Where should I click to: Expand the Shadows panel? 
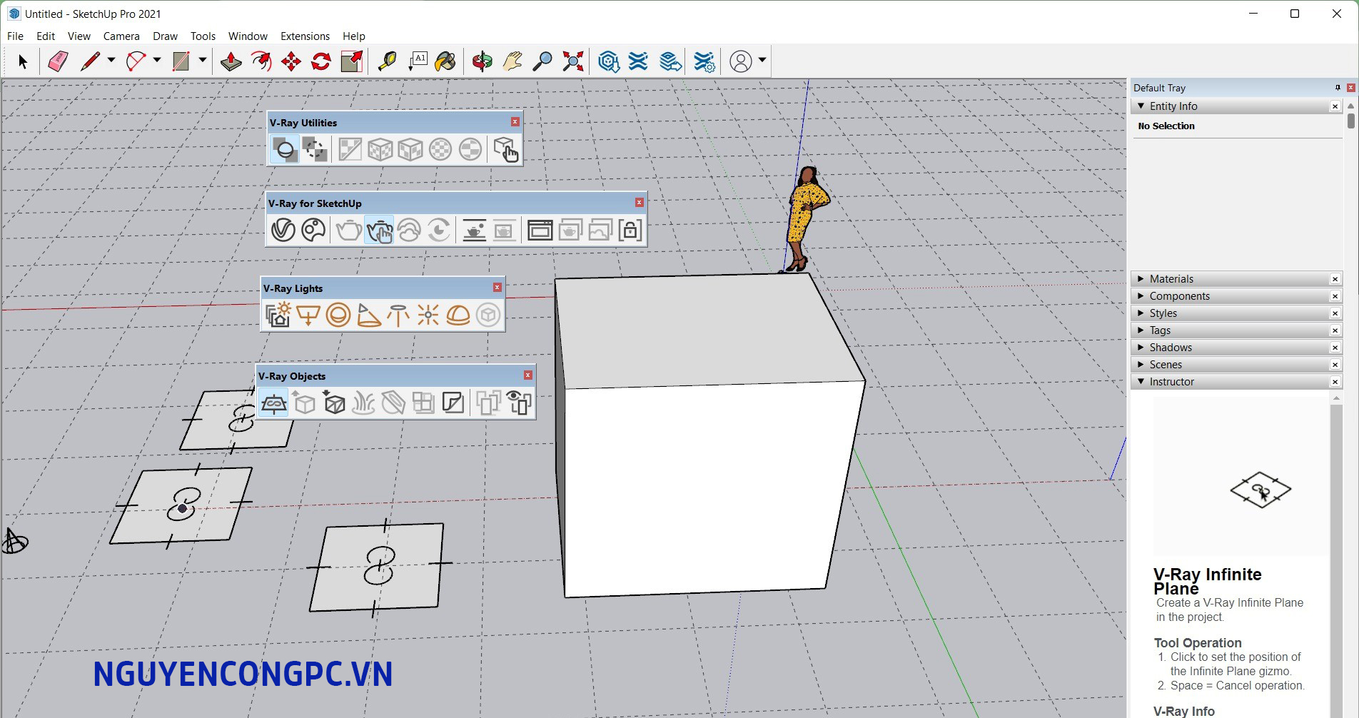click(x=1170, y=348)
